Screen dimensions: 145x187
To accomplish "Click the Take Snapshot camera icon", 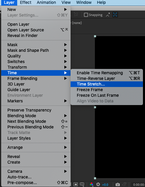I will click(118, 185).
